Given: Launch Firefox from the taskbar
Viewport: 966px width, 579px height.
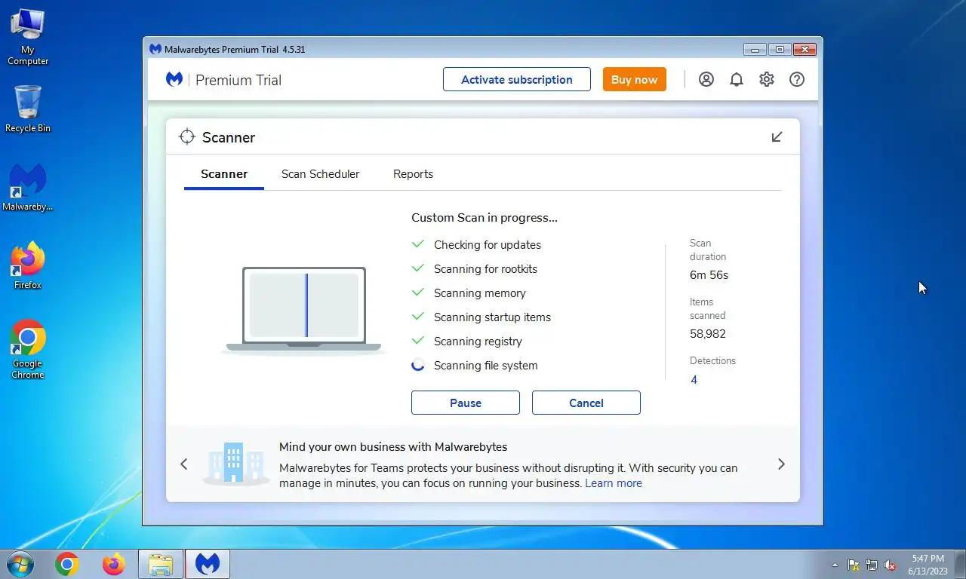Looking at the screenshot, I should tap(113, 564).
